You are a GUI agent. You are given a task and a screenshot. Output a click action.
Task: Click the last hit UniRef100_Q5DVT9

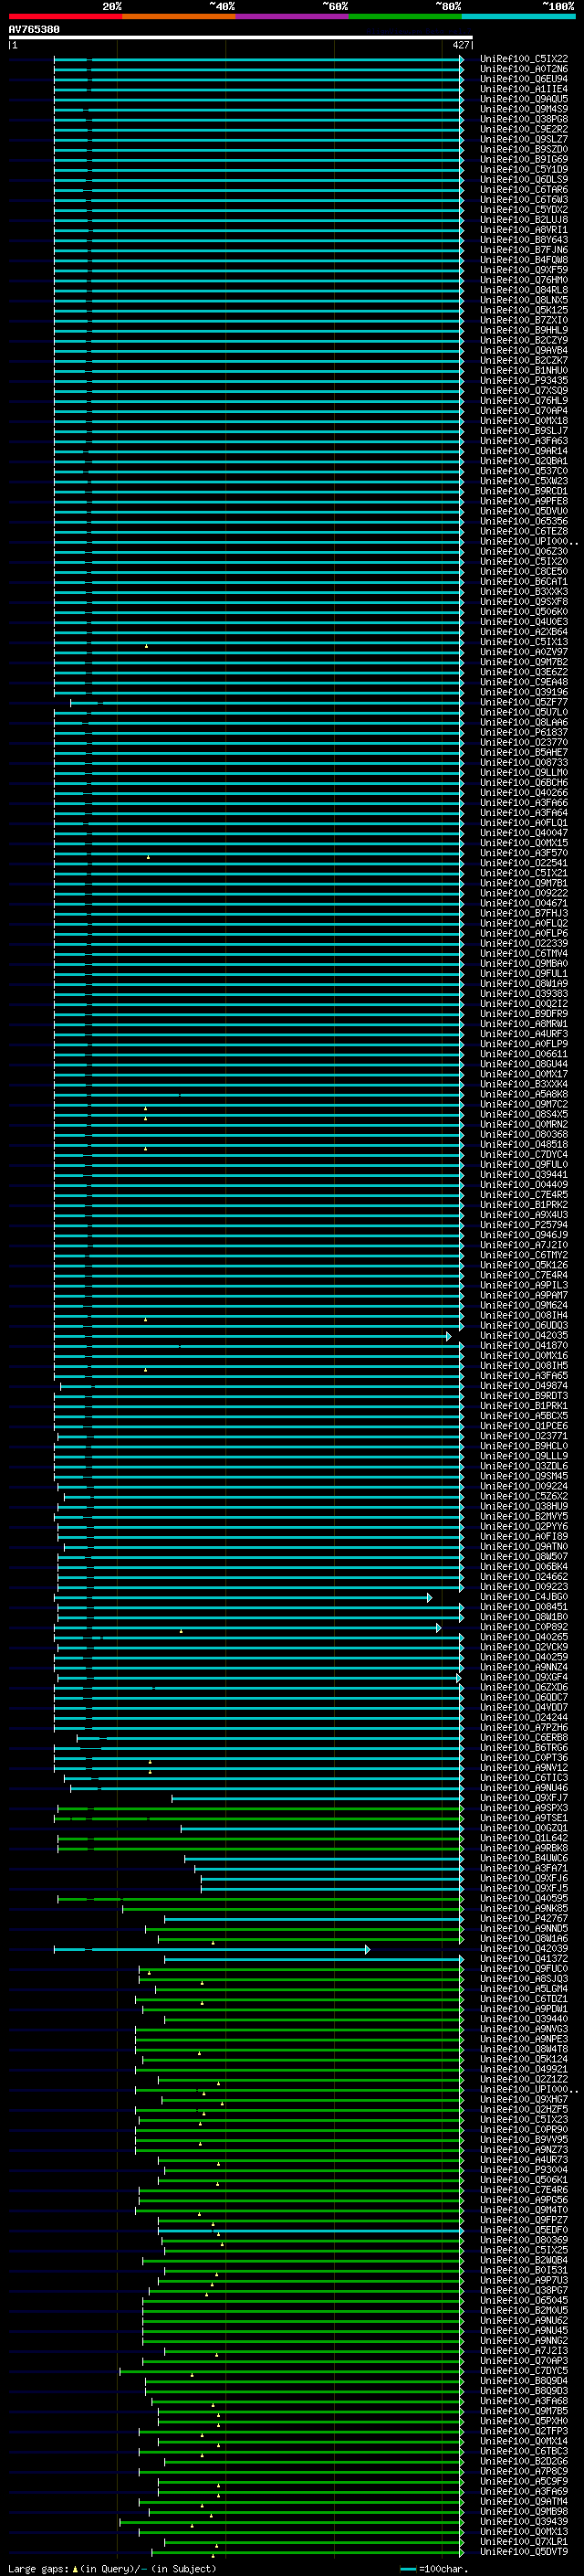(x=524, y=2552)
